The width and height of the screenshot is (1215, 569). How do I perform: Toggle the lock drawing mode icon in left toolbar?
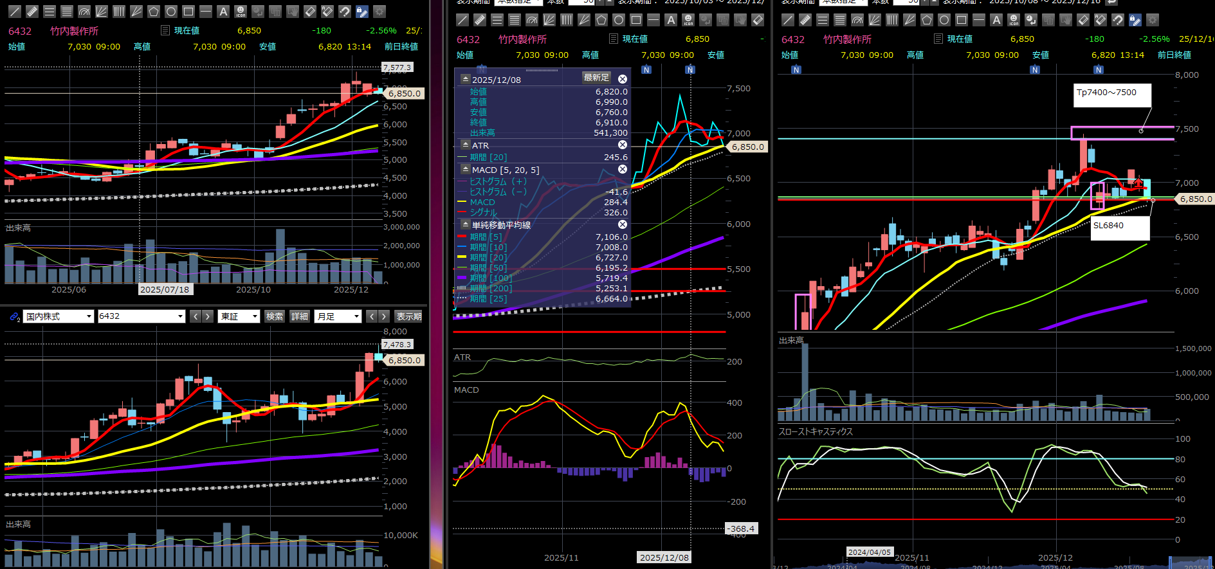362,12
